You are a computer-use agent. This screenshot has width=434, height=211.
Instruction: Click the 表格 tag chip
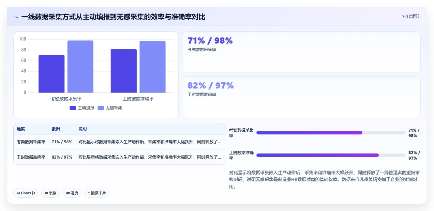[x=50, y=193]
